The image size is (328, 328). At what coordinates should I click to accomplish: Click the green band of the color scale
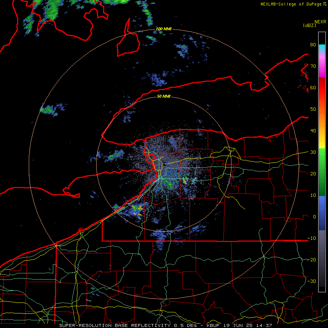click(x=322, y=172)
